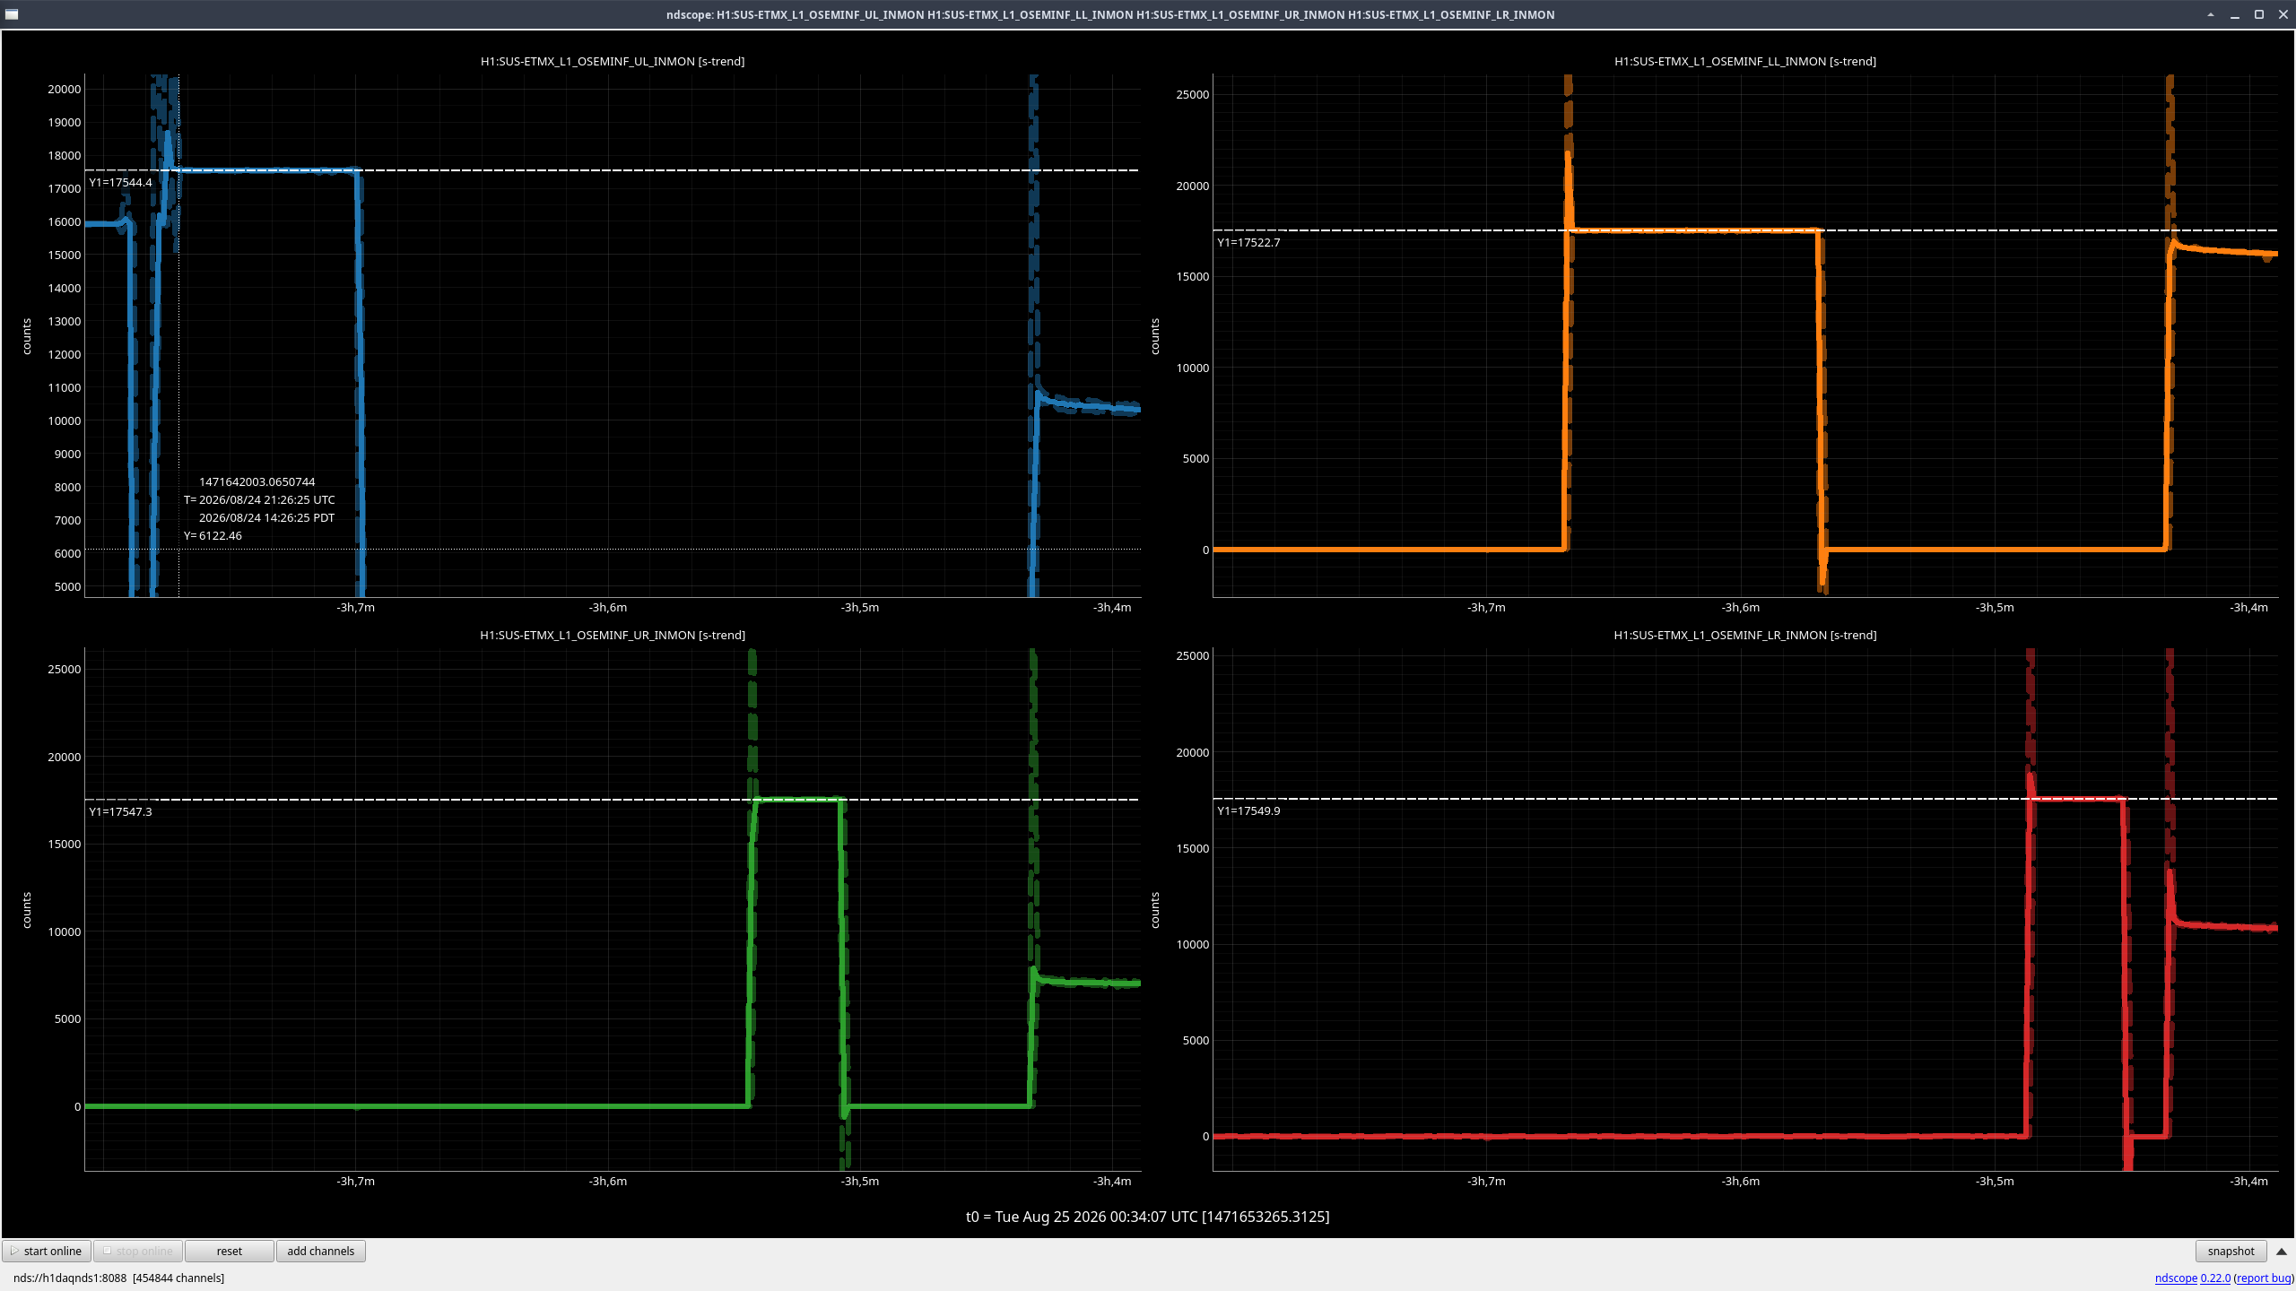Reset the plot view

pyautogui.click(x=229, y=1251)
